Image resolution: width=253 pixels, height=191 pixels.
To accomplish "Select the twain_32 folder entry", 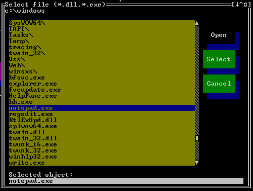I will [x=102, y=53].
